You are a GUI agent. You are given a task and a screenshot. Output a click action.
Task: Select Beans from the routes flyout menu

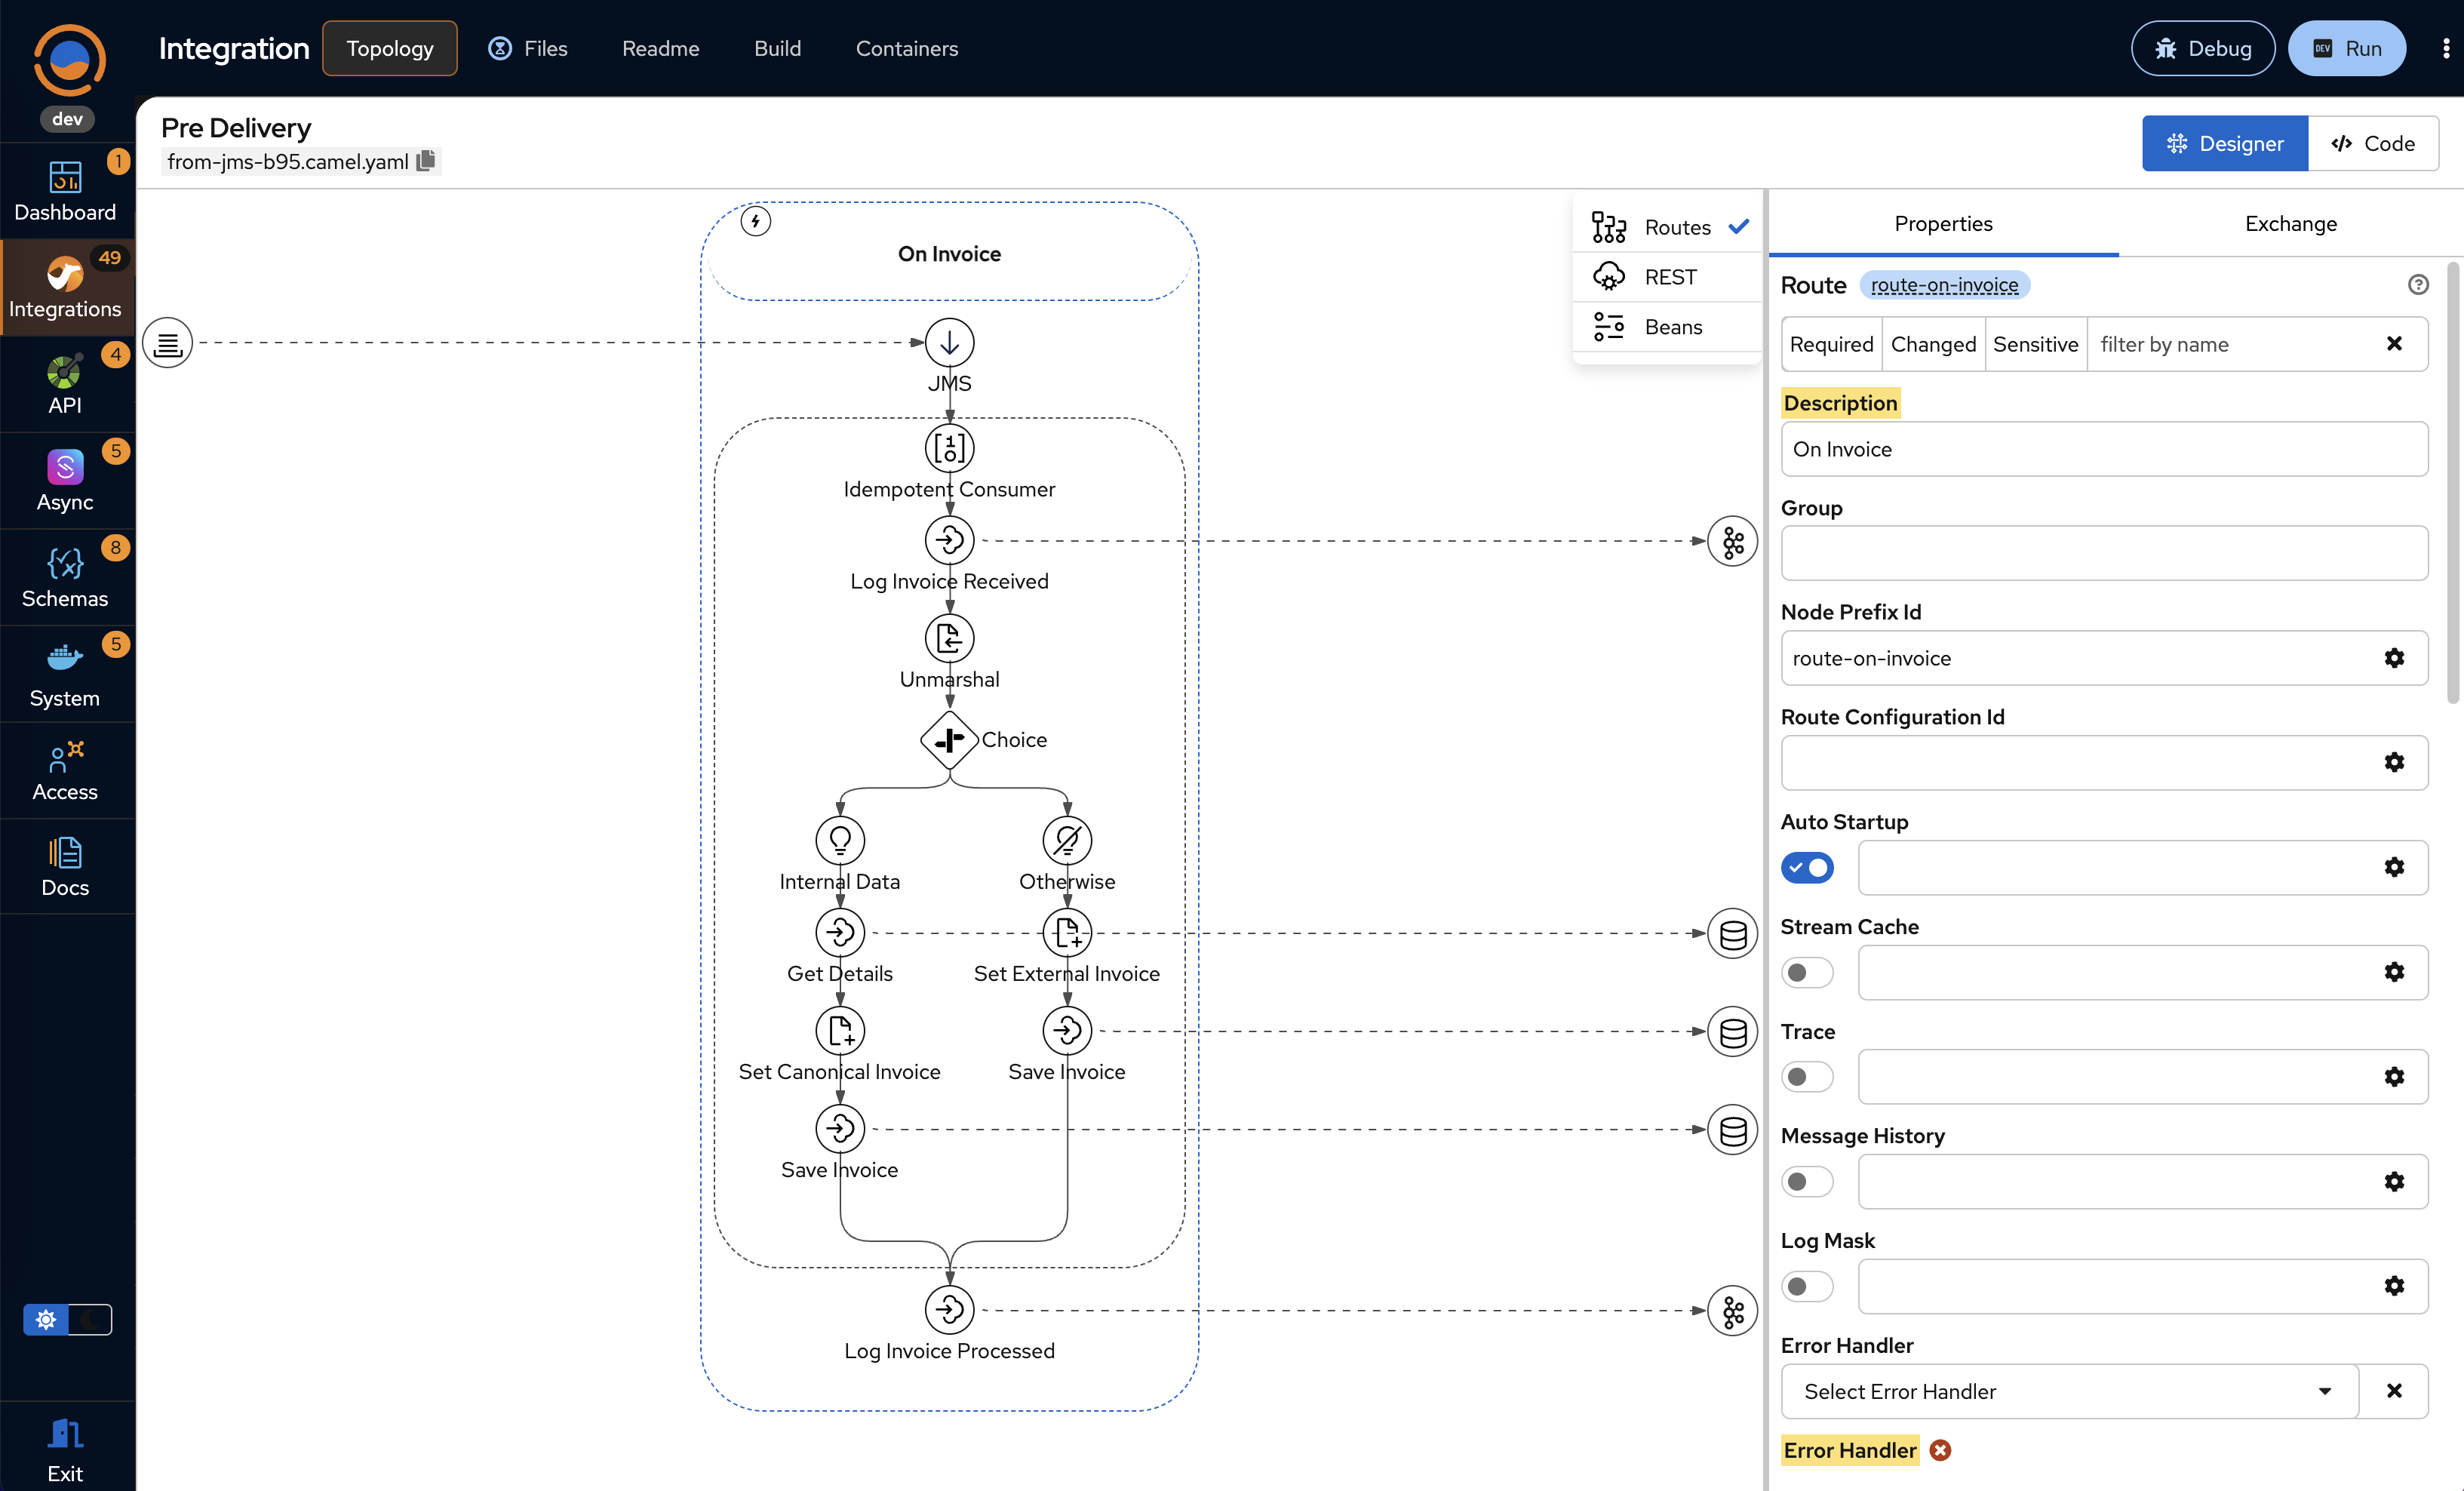[x=1673, y=326]
